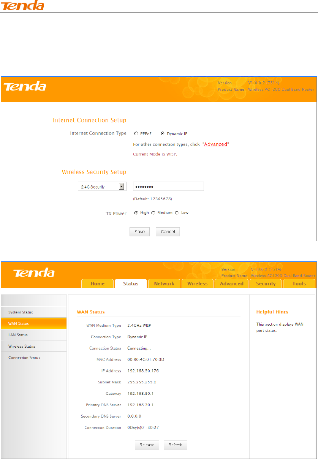The height and width of the screenshot is (459, 318).
Task: Set TX Power to Low
Action: click(x=177, y=213)
